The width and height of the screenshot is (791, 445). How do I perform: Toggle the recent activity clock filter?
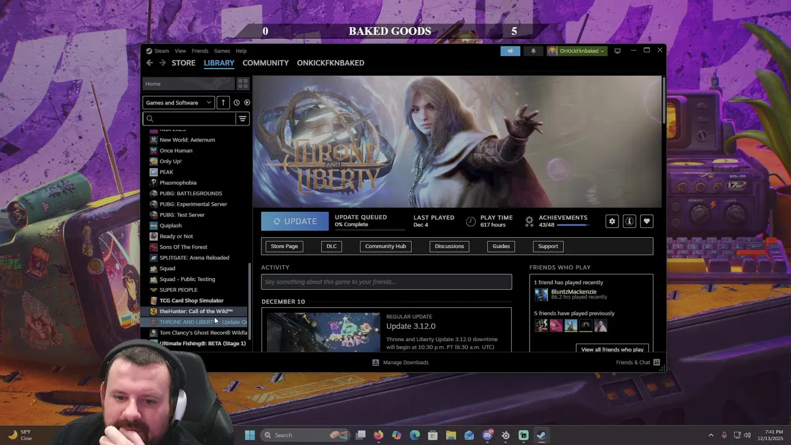236,103
